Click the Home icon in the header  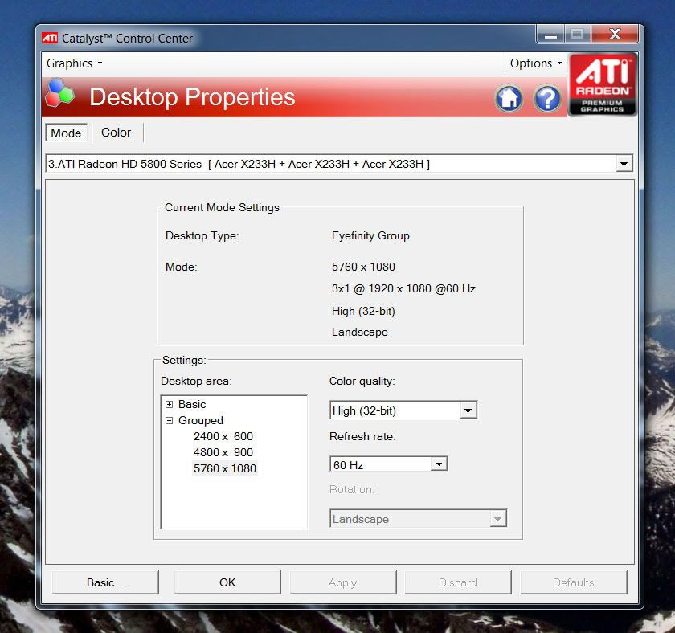(509, 99)
